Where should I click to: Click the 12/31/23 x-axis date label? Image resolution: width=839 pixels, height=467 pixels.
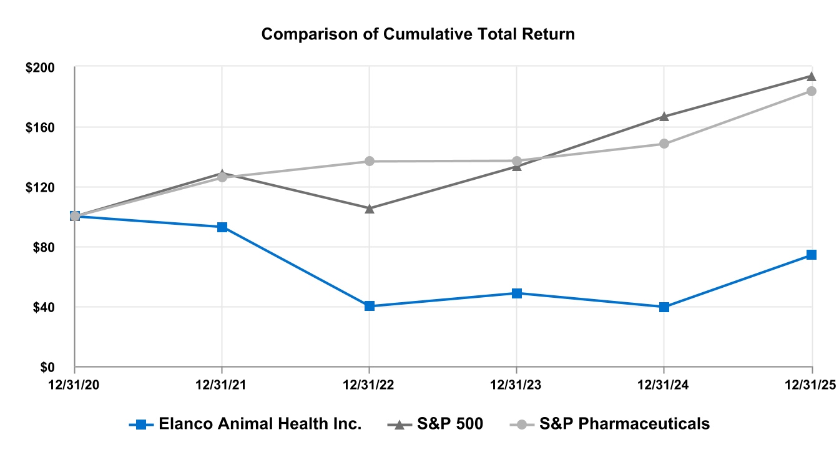point(517,383)
